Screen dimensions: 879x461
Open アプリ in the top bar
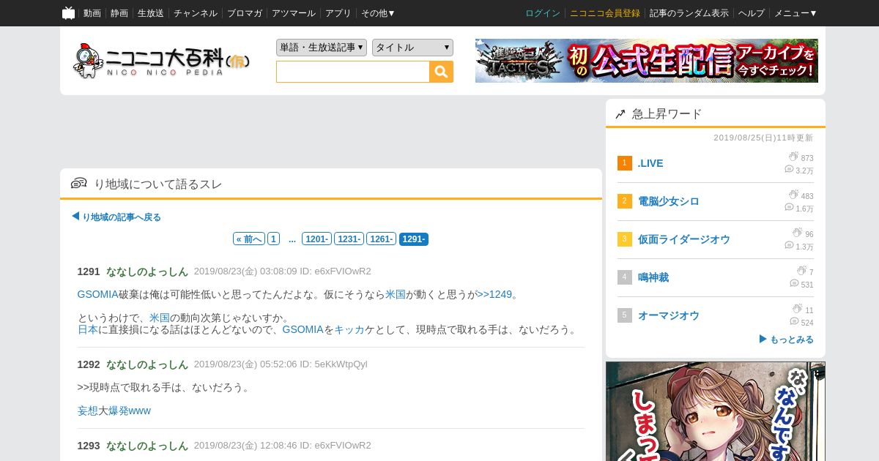pos(338,13)
